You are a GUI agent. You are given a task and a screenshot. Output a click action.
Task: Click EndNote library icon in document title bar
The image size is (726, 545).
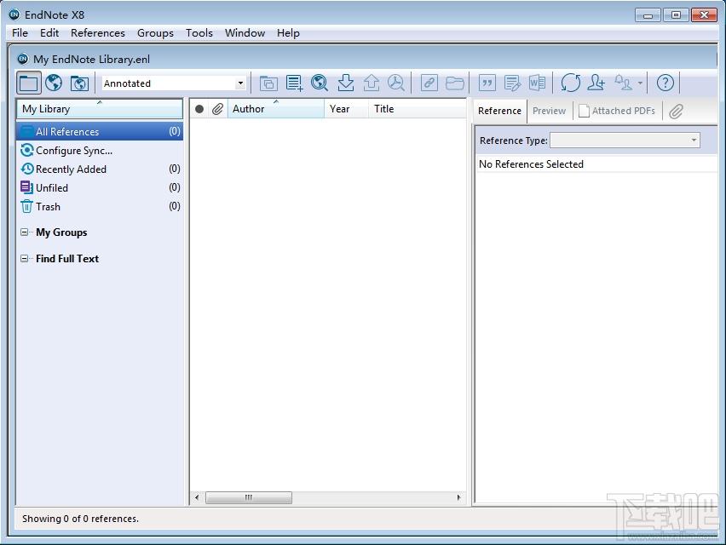[22, 60]
